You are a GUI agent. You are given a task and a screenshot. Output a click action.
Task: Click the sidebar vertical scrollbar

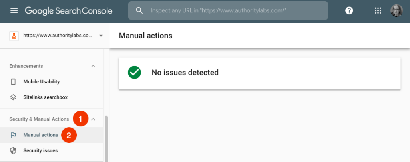106,138
